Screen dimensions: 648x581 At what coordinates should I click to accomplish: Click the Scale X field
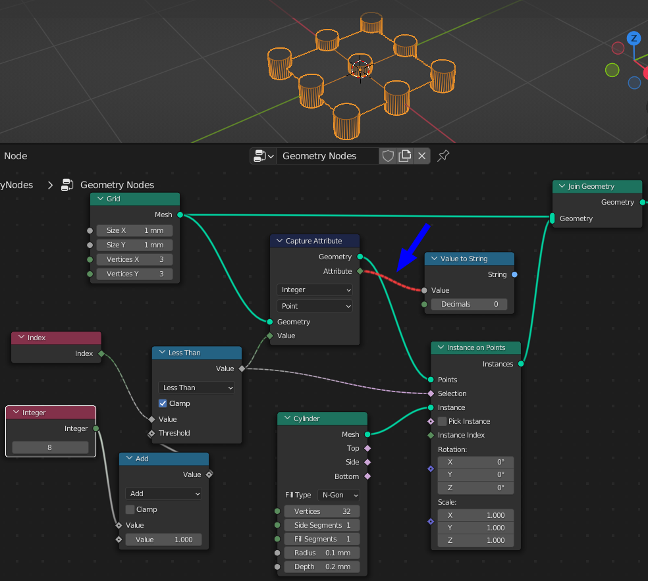click(x=475, y=515)
